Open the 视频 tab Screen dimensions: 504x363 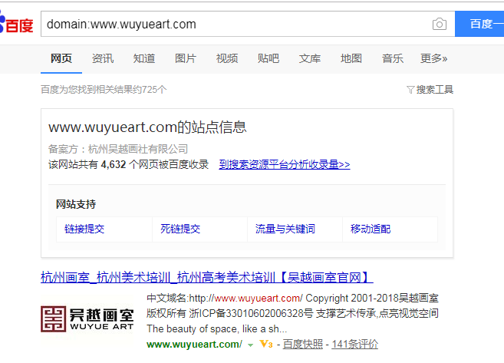click(227, 58)
